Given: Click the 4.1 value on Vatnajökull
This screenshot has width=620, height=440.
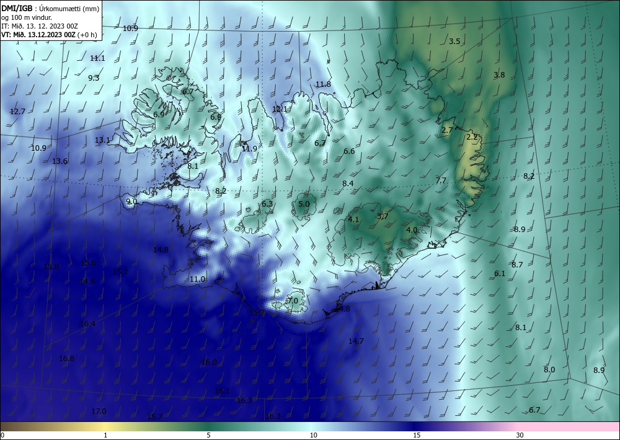Looking at the screenshot, I should point(353,220).
